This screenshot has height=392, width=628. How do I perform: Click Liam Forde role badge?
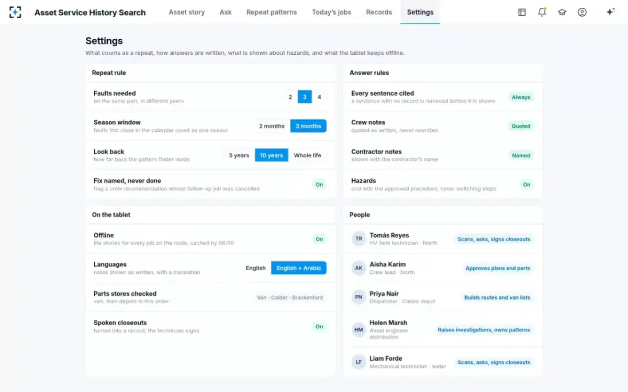coord(494,362)
